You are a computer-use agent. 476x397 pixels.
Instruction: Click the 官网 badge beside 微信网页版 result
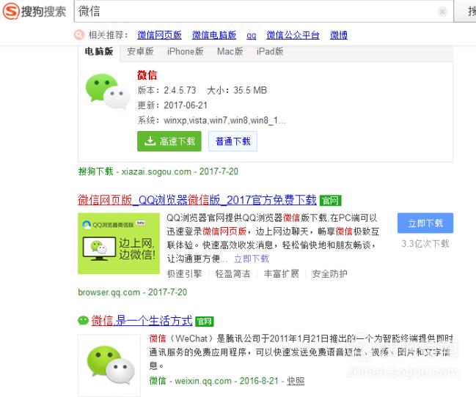click(x=330, y=201)
